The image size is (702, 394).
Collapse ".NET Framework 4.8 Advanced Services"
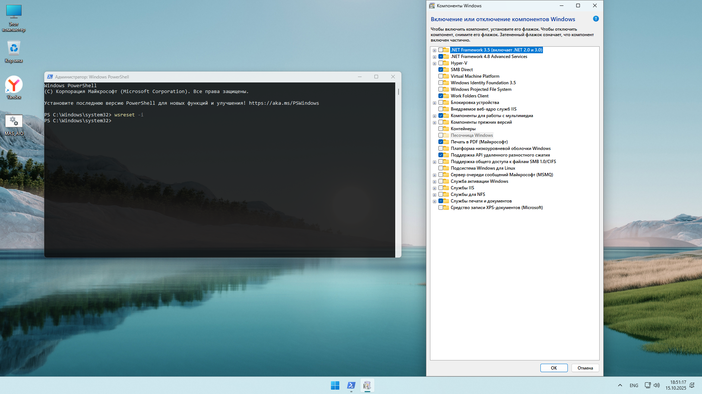434,57
